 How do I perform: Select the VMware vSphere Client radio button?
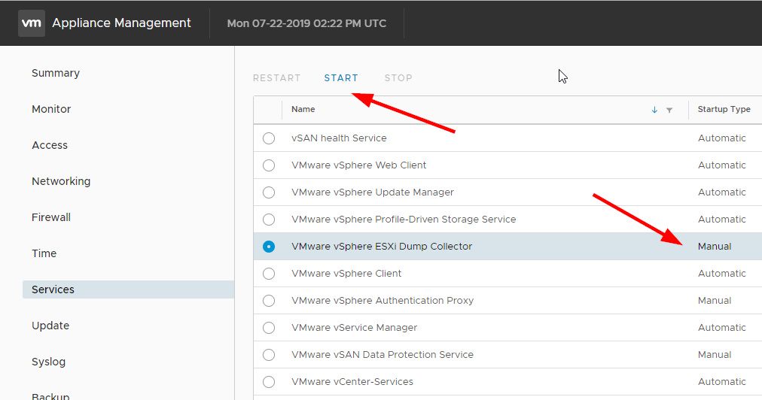point(269,274)
